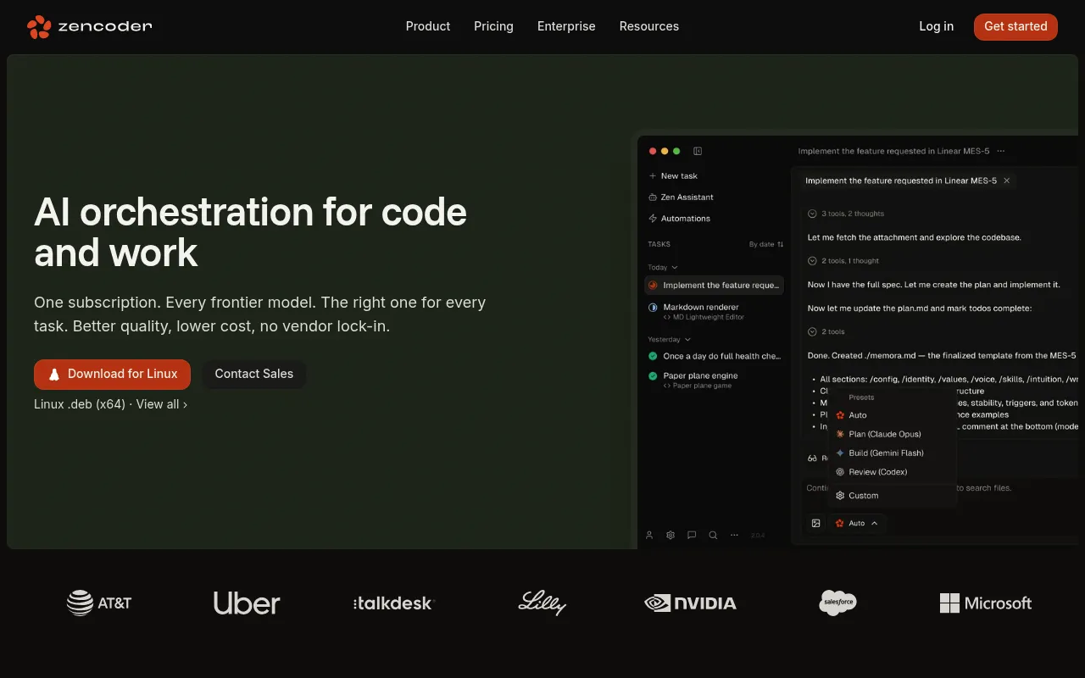Open the Resources menu
The height and width of the screenshot is (678, 1085).
[649, 26]
